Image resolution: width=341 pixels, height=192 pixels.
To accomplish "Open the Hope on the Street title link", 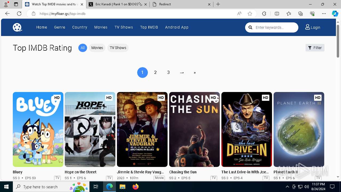I will [x=80, y=172].
